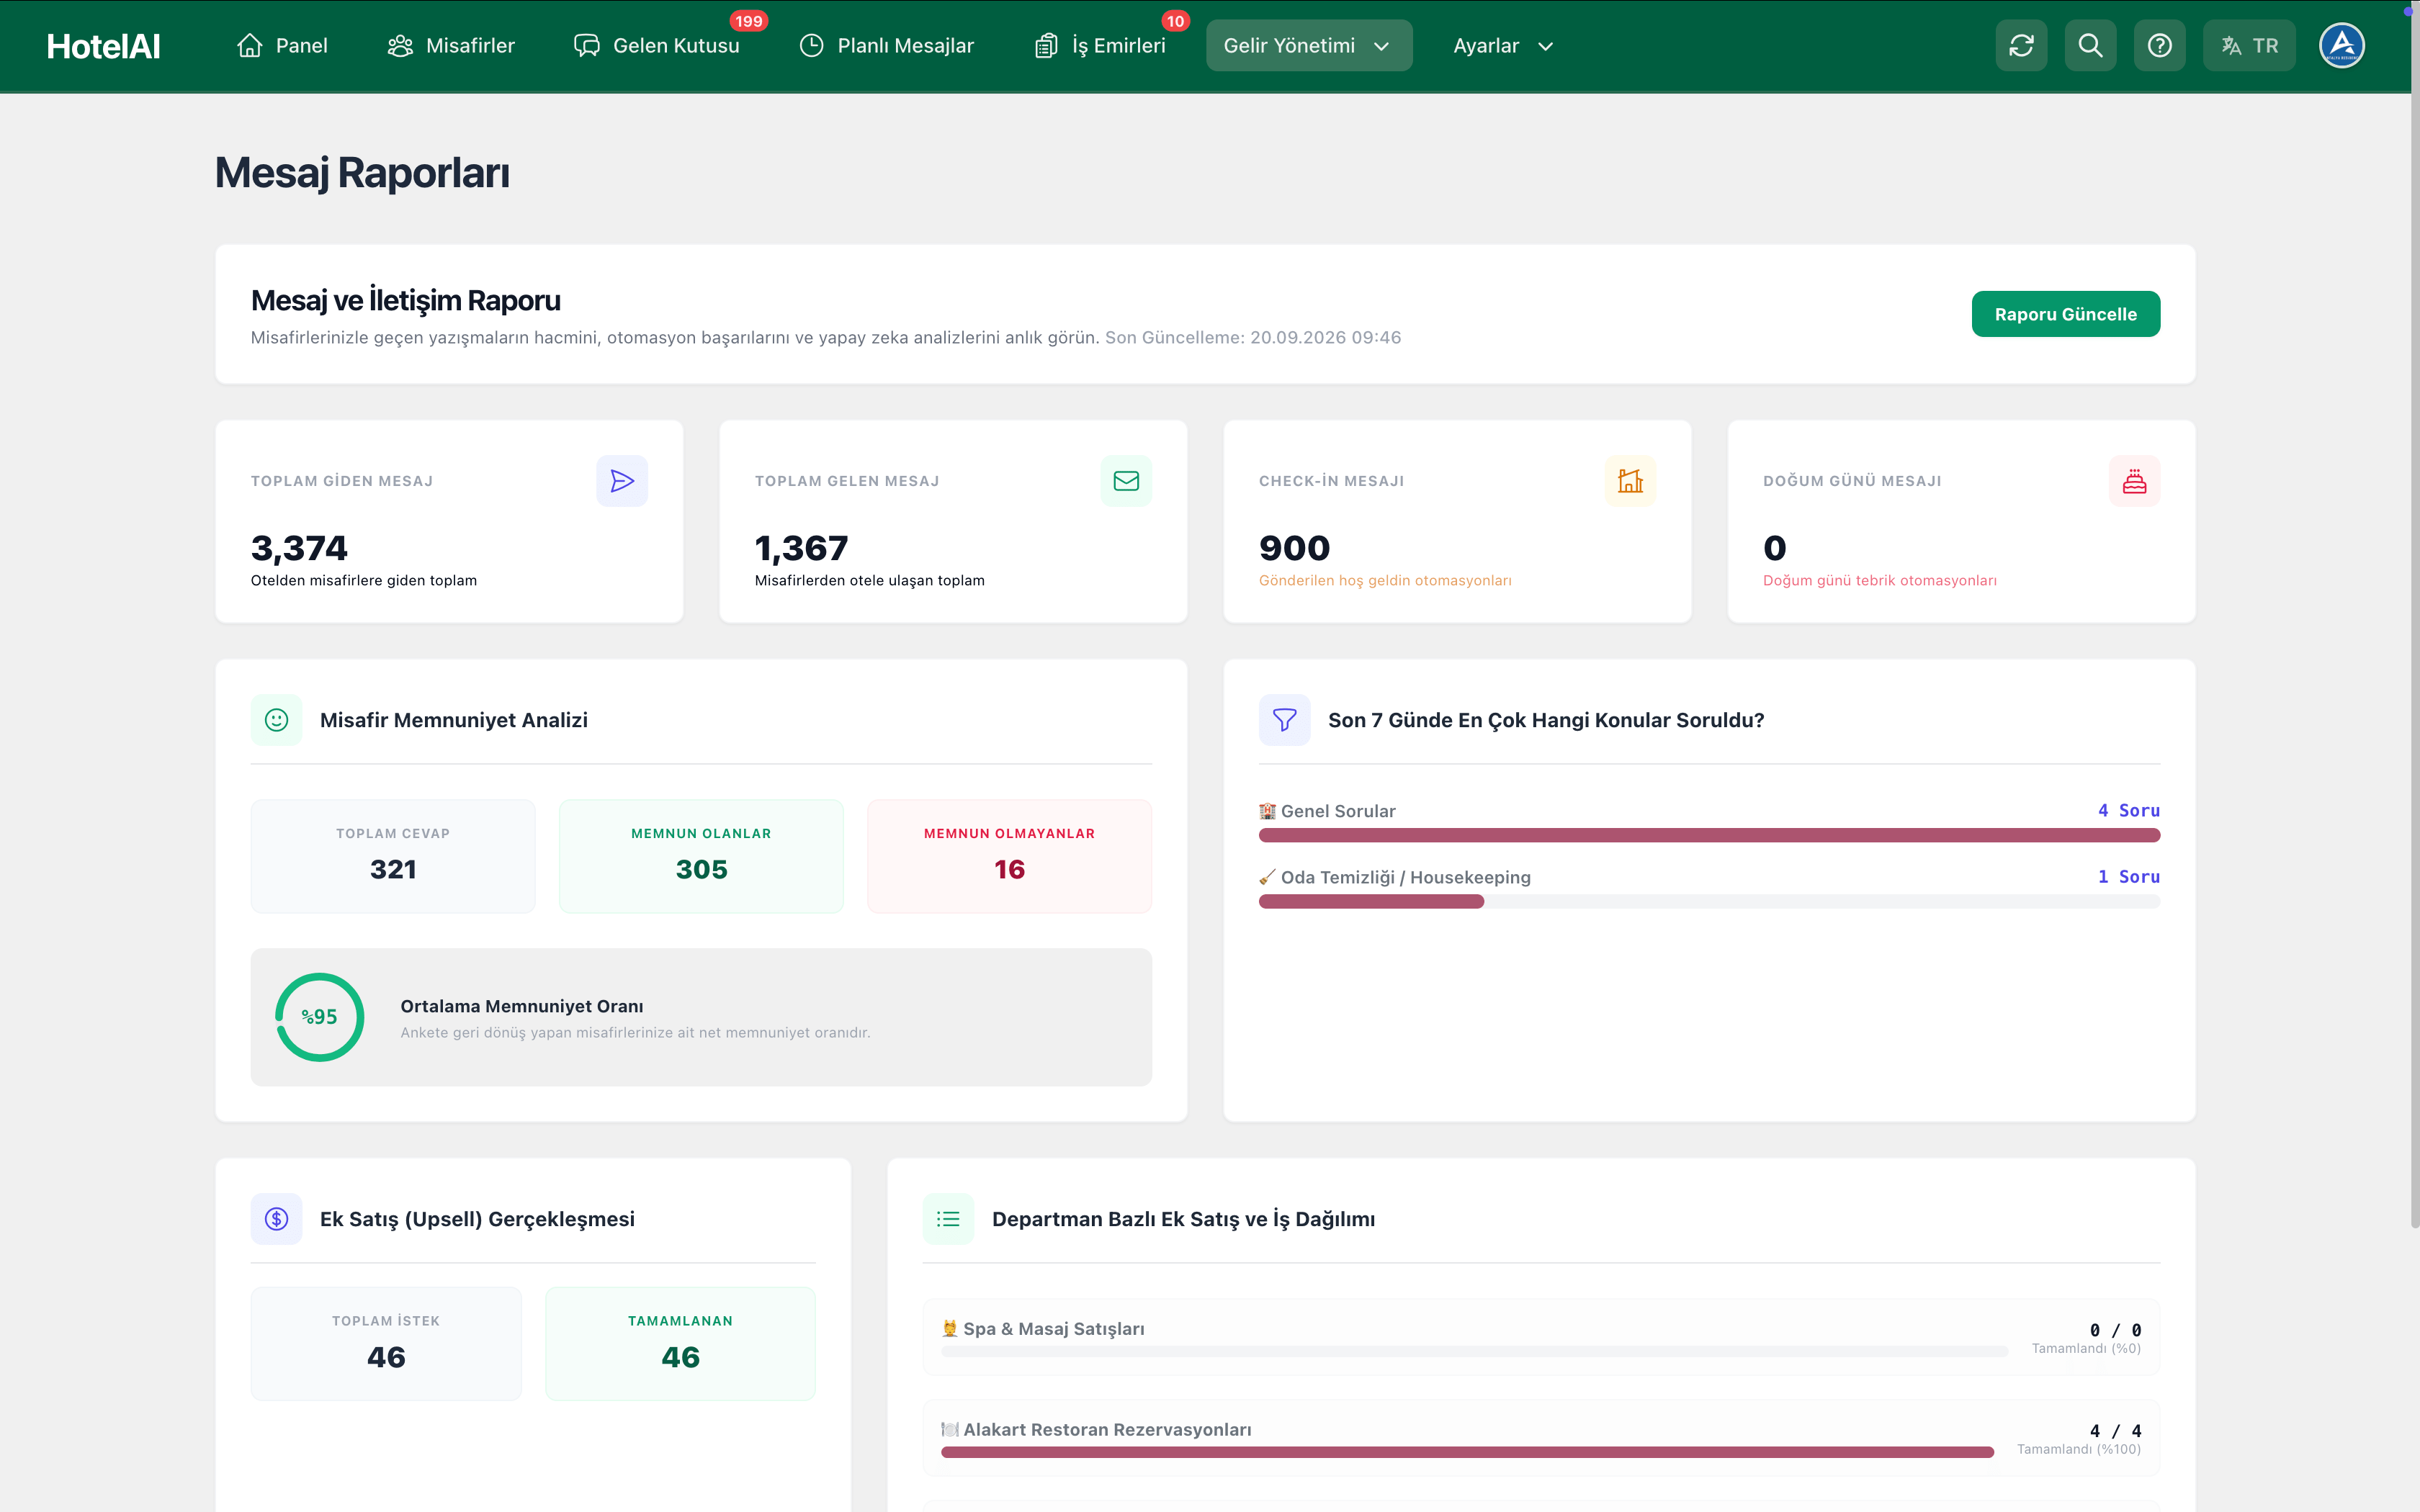Open Gelen Kutusu inbox
This screenshot has height=1512, width=2420.
click(657, 46)
